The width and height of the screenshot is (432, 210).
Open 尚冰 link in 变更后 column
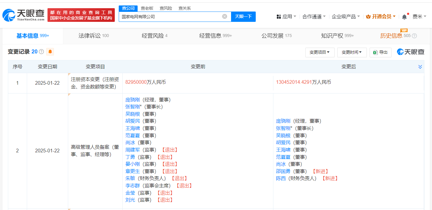point(281,164)
